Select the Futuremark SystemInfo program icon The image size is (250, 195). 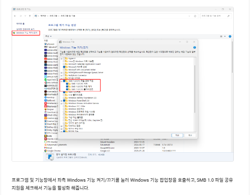pos(45,145)
